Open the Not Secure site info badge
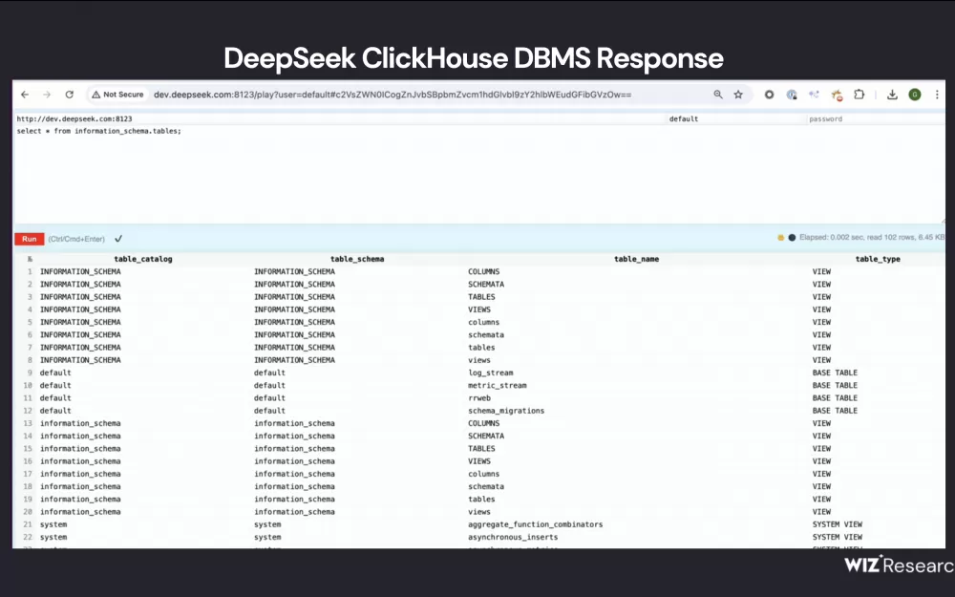Screen dimensions: 955x597 [x=117, y=95]
